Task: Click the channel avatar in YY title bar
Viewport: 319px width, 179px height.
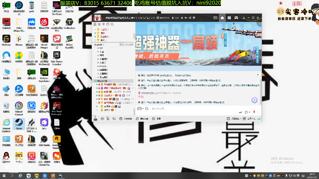Action: [97, 18]
